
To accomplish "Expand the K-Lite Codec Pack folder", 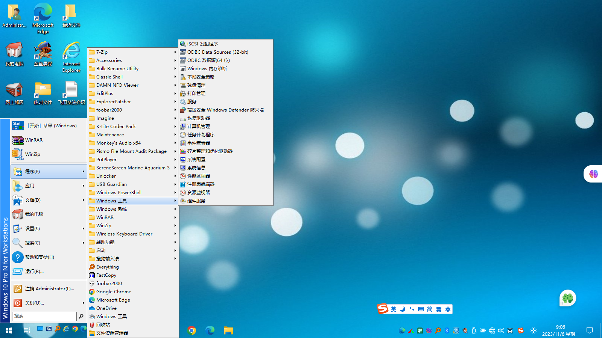I will click(x=133, y=127).
